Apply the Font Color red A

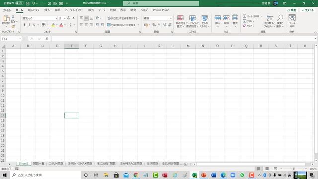(x=61, y=25)
